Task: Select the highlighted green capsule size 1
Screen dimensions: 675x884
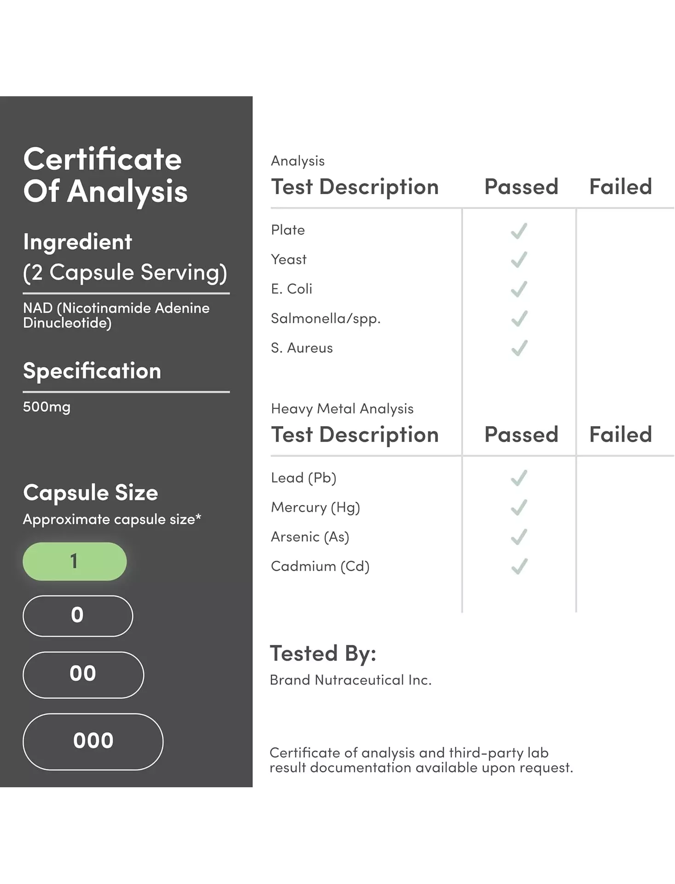Action: (x=75, y=561)
